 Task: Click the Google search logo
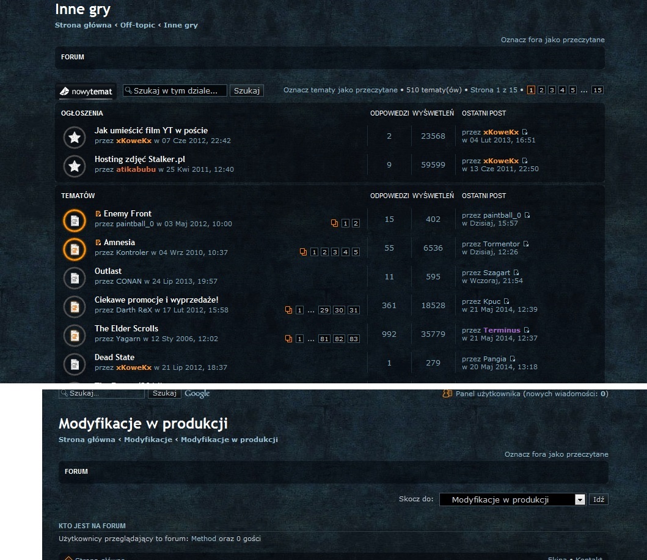[x=197, y=394]
